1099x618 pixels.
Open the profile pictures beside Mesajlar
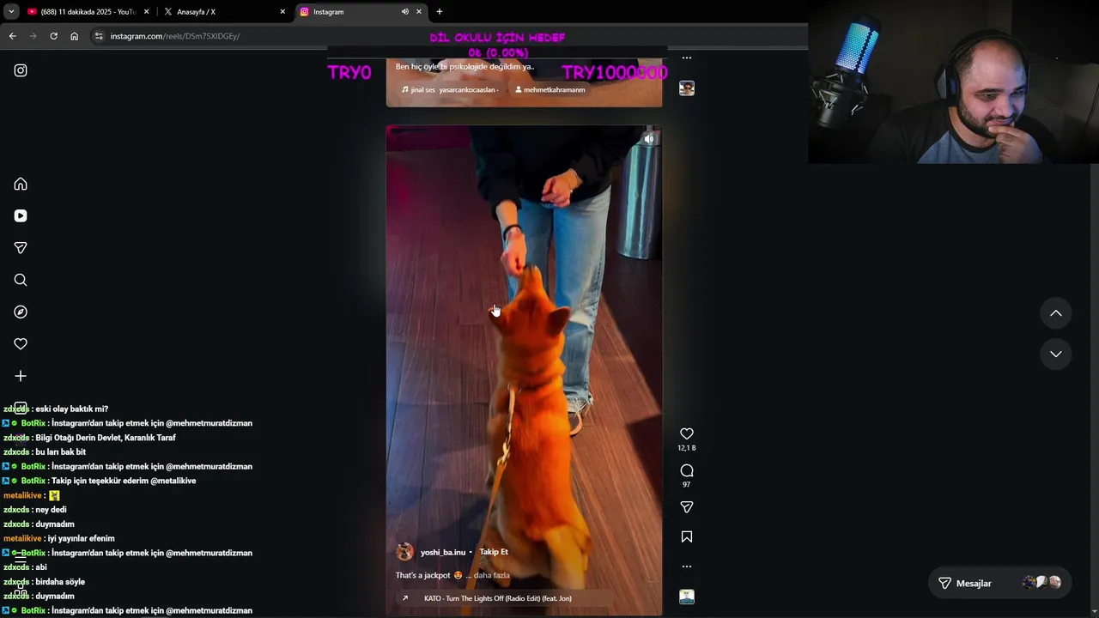[x=1041, y=583]
